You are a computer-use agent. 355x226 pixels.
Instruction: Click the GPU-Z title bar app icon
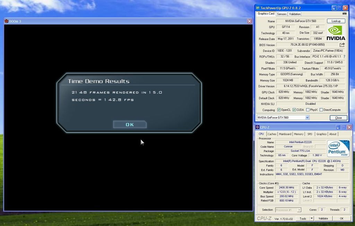(258, 8)
